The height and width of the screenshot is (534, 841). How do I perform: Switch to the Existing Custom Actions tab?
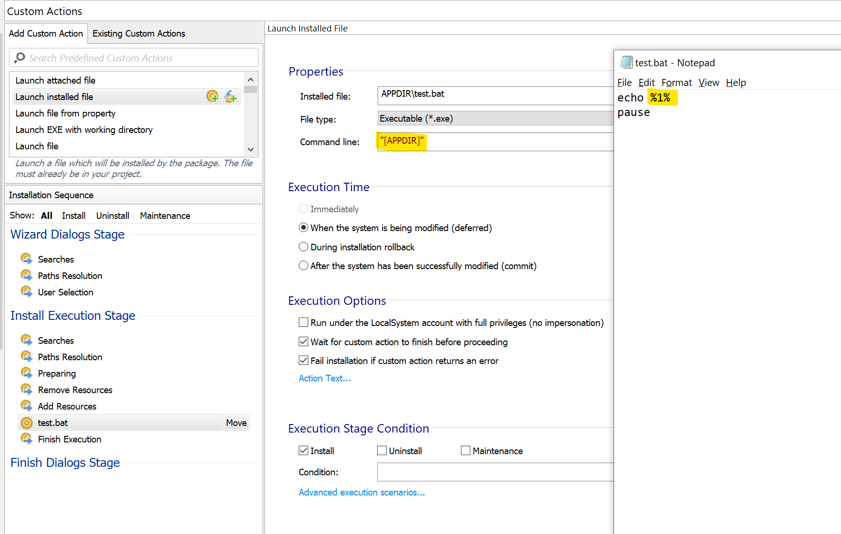(139, 33)
